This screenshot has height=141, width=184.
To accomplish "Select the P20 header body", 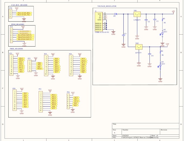I will [15, 100].
